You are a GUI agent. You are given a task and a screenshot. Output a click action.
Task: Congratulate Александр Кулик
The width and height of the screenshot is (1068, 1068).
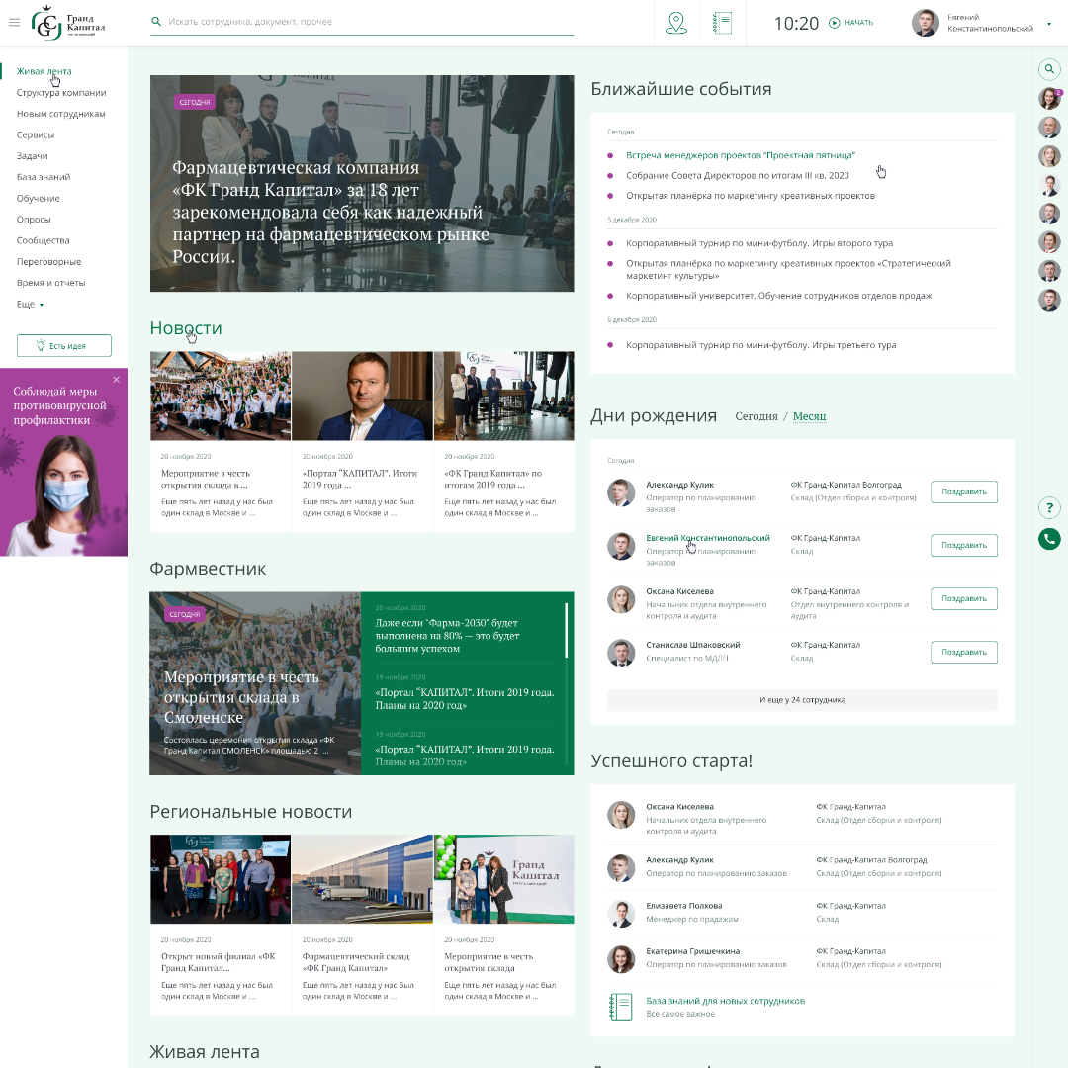tap(964, 491)
